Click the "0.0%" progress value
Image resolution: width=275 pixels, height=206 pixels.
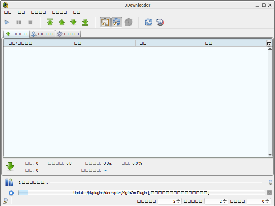137,163
